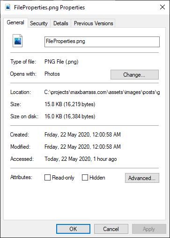Close the Properties dialog with the X
The width and height of the screenshot is (170, 238).
[x=163, y=7]
